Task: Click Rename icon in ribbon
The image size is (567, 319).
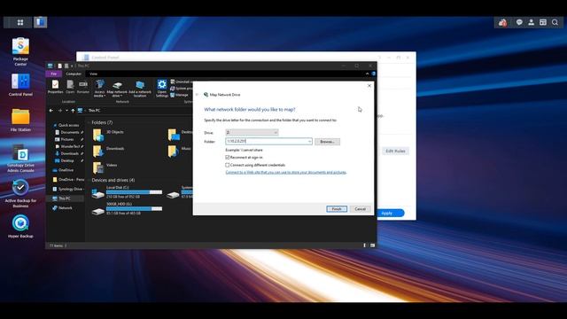Action: (83, 87)
